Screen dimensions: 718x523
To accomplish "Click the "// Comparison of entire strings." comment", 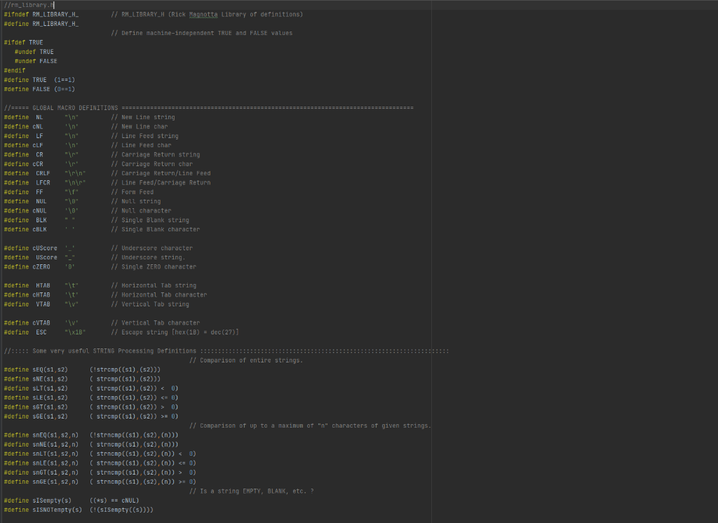I will click(x=246, y=360).
